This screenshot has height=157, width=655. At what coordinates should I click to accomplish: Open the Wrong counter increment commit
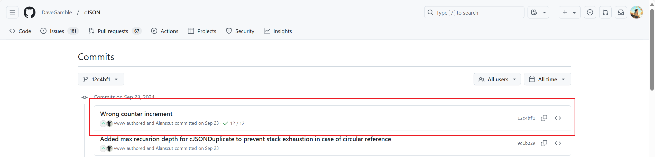click(x=136, y=114)
